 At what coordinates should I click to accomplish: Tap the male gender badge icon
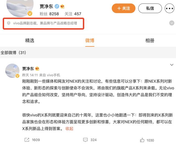click(x=57, y=6)
